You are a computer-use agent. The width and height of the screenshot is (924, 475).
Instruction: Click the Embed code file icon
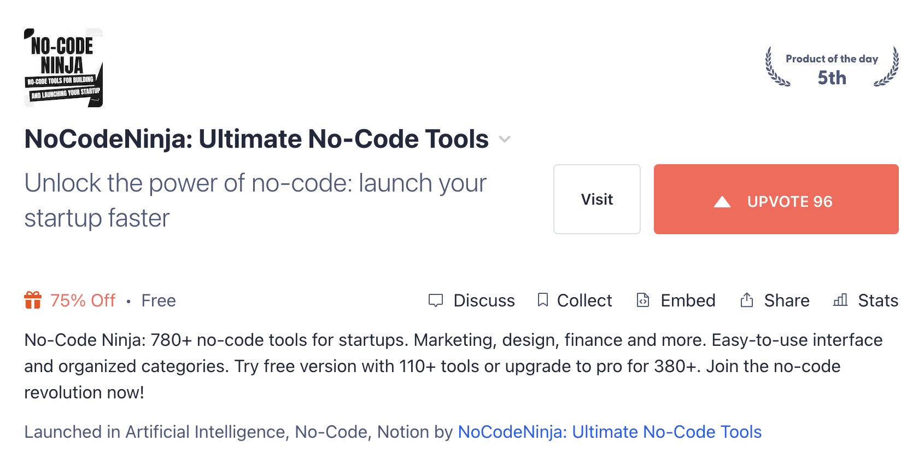tap(643, 300)
